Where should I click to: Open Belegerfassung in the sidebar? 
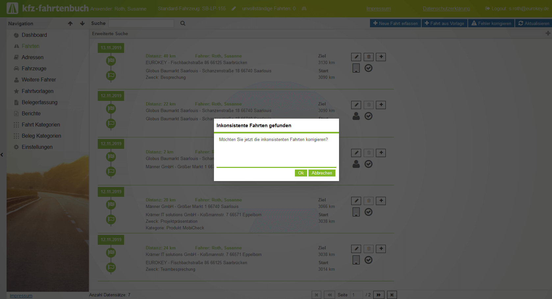point(39,102)
